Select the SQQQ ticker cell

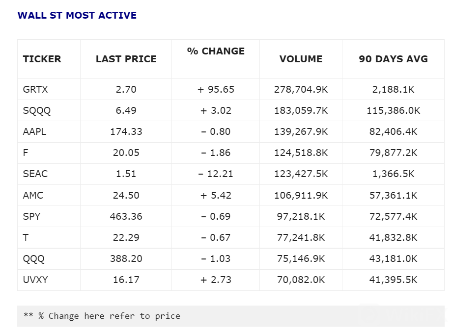point(37,110)
